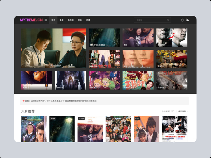Viewport: 211px width, 158px height.
Task: Open the colorful anime witches tile
Action: coord(104,80)
